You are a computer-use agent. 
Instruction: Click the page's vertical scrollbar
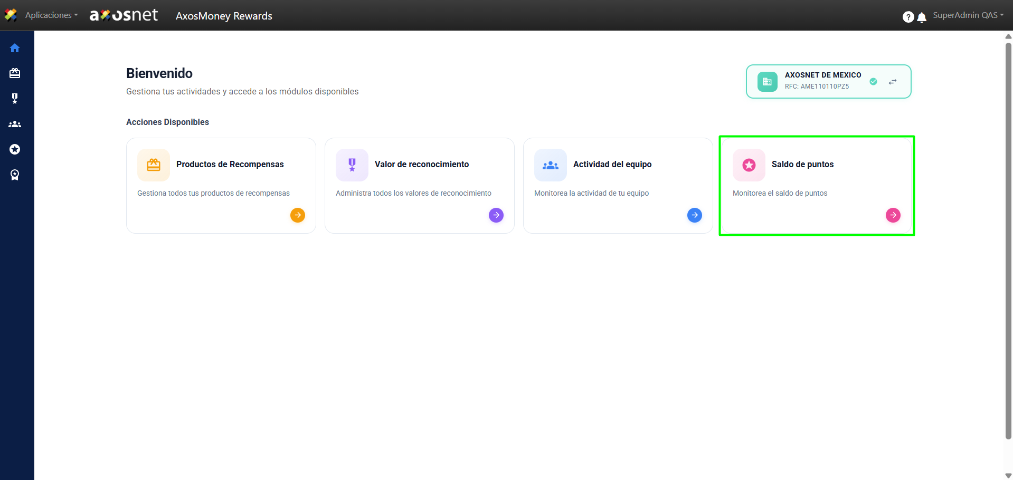point(1008,237)
